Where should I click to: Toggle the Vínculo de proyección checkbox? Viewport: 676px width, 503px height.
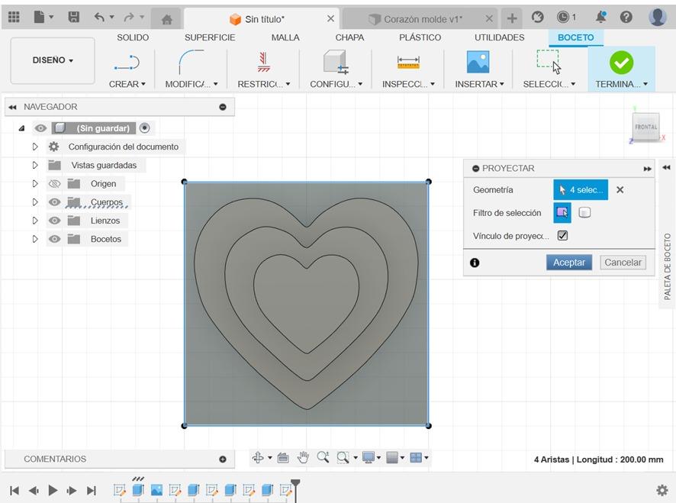click(x=562, y=236)
